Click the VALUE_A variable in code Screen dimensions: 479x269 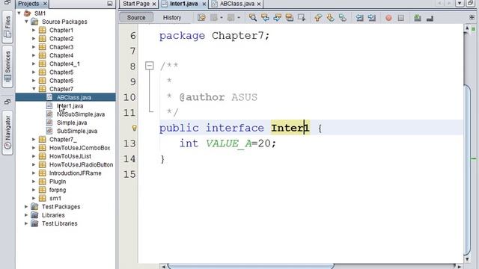[x=228, y=143]
